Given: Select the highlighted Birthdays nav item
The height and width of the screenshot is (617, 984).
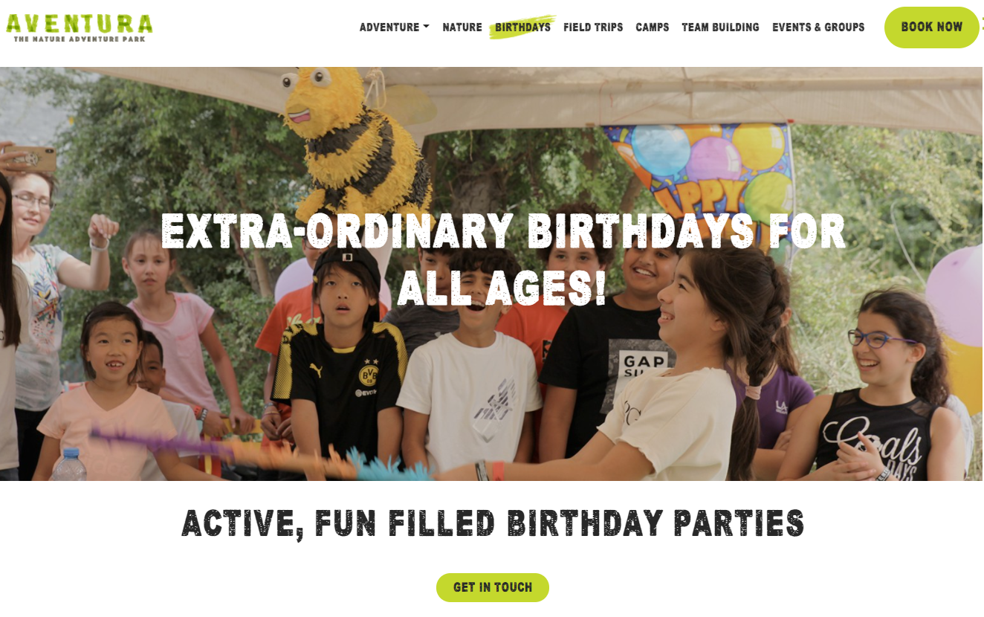Looking at the screenshot, I should click(522, 28).
